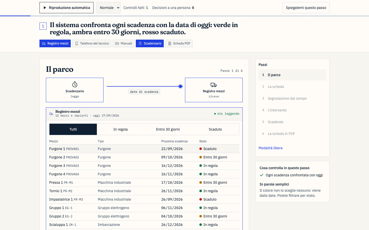Go to step 2 La scheda
Screen dimensions: 369x230
(292, 87)
